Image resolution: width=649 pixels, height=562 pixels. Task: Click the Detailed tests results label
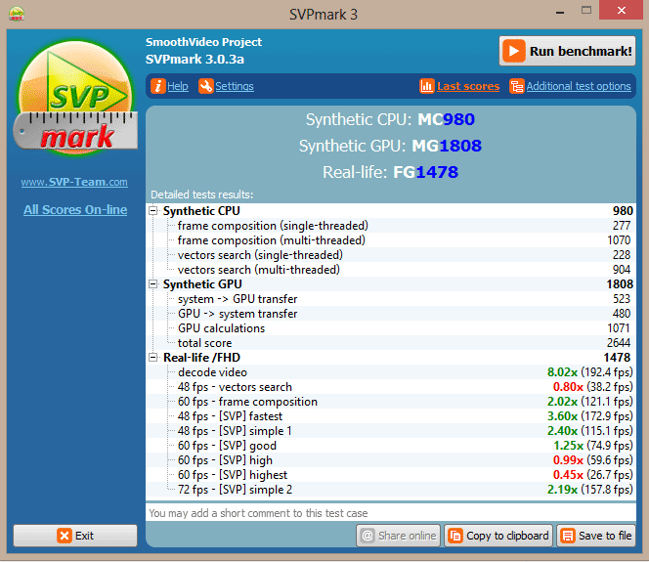pyautogui.click(x=201, y=195)
